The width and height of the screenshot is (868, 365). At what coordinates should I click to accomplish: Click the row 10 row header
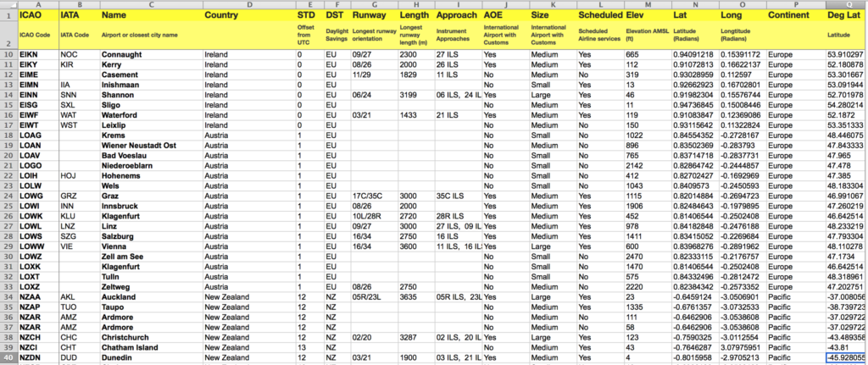[8, 55]
